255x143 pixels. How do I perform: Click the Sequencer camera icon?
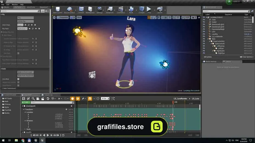(x=38, y=99)
